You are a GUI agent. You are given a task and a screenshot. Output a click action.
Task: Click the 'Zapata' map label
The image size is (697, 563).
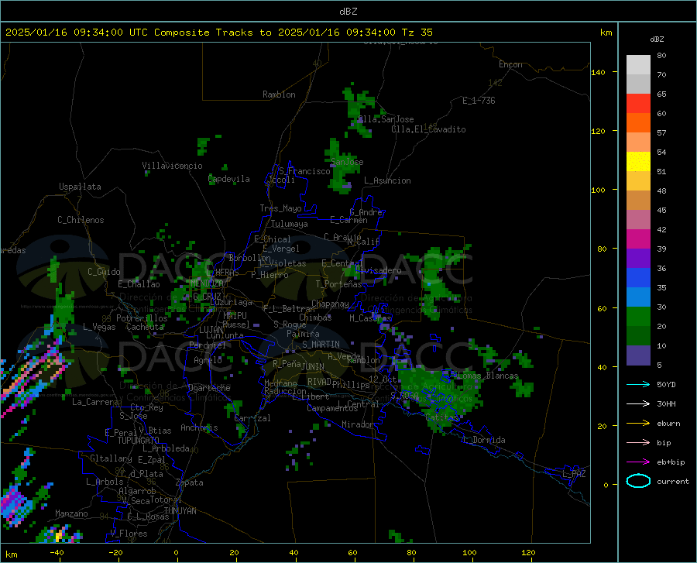tap(190, 482)
